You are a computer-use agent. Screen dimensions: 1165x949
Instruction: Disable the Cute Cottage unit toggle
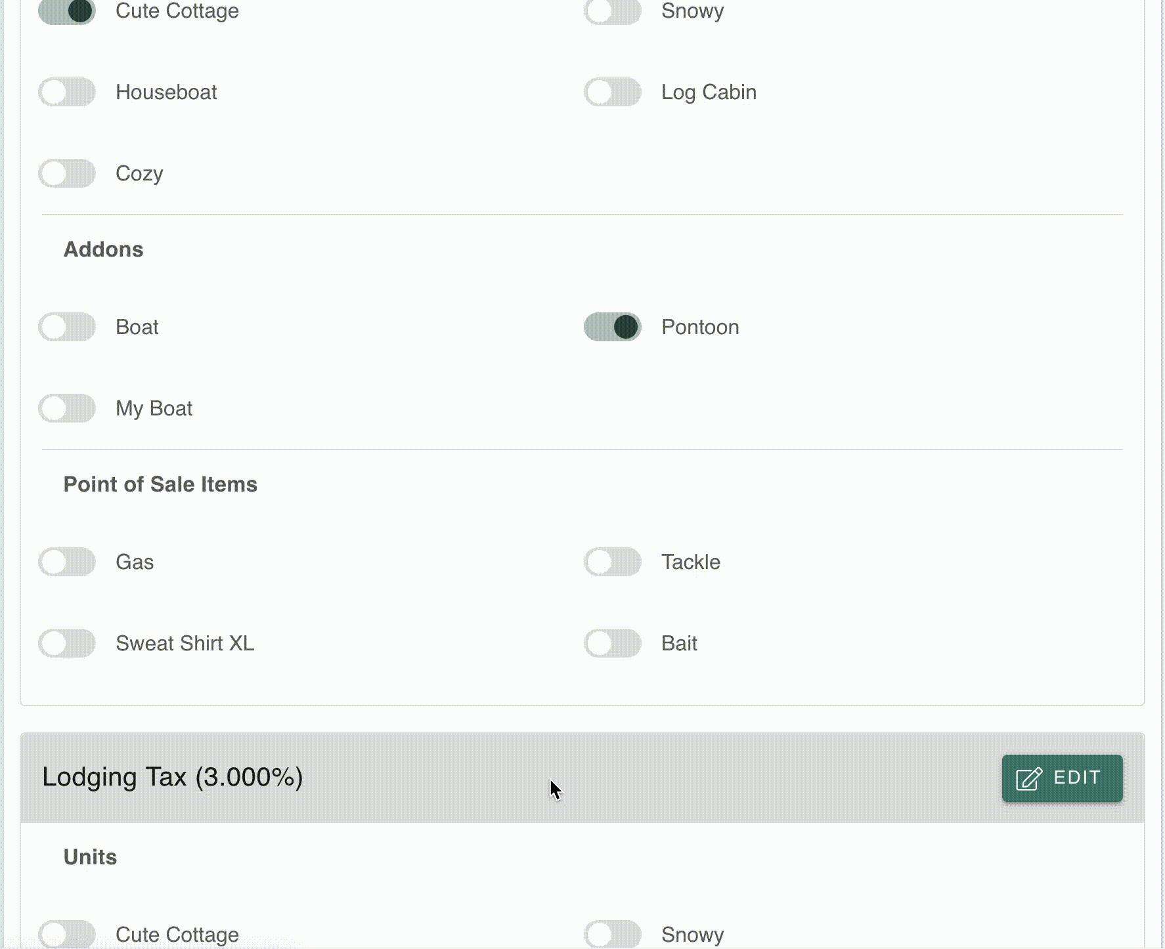[67, 11]
